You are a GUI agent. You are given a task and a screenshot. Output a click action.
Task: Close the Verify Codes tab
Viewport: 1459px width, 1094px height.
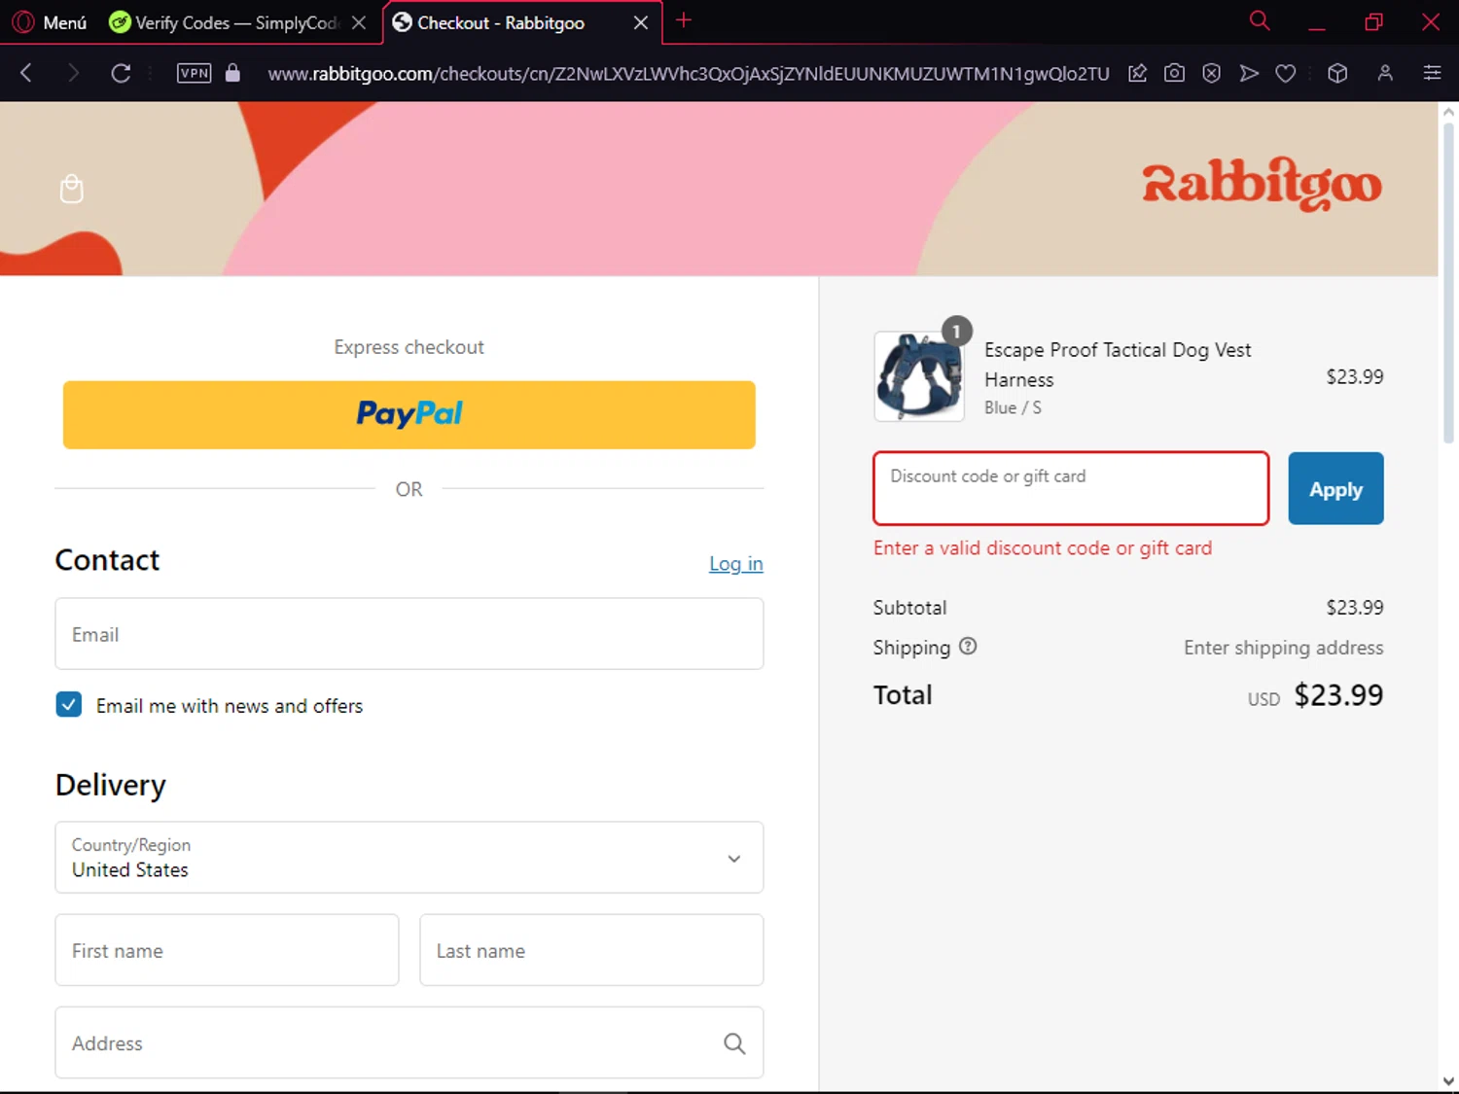tap(359, 22)
